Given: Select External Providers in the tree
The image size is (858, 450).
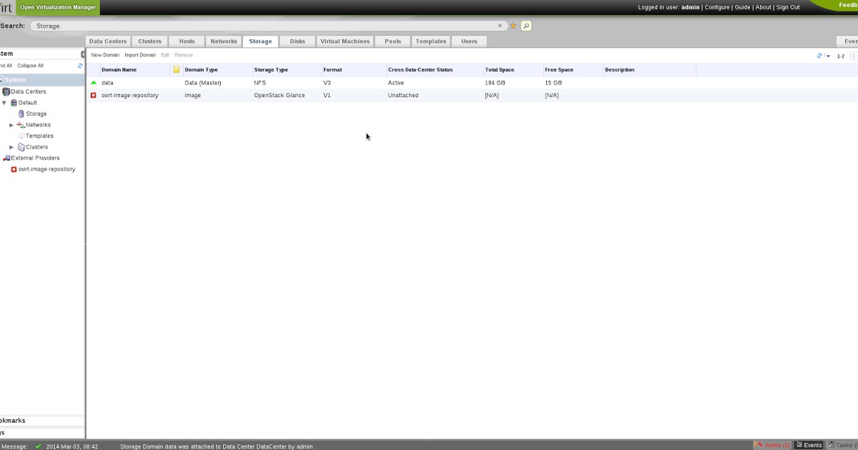Looking at the screenshot, I should click(36, 158).
